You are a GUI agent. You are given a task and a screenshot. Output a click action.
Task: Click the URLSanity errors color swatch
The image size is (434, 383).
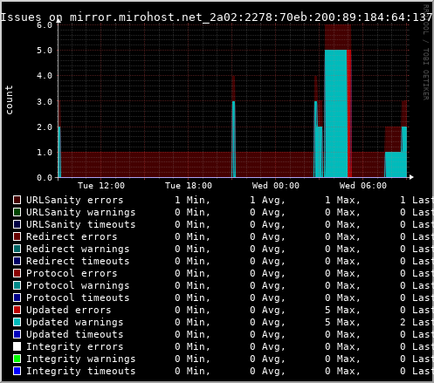pos(17,200)
